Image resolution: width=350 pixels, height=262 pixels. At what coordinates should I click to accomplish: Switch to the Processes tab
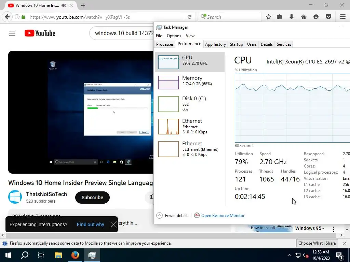[x=165, y=44]
